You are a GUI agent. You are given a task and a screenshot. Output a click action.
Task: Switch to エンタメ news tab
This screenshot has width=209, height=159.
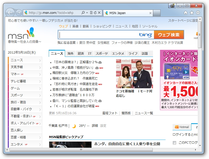[x=118, y=54]
